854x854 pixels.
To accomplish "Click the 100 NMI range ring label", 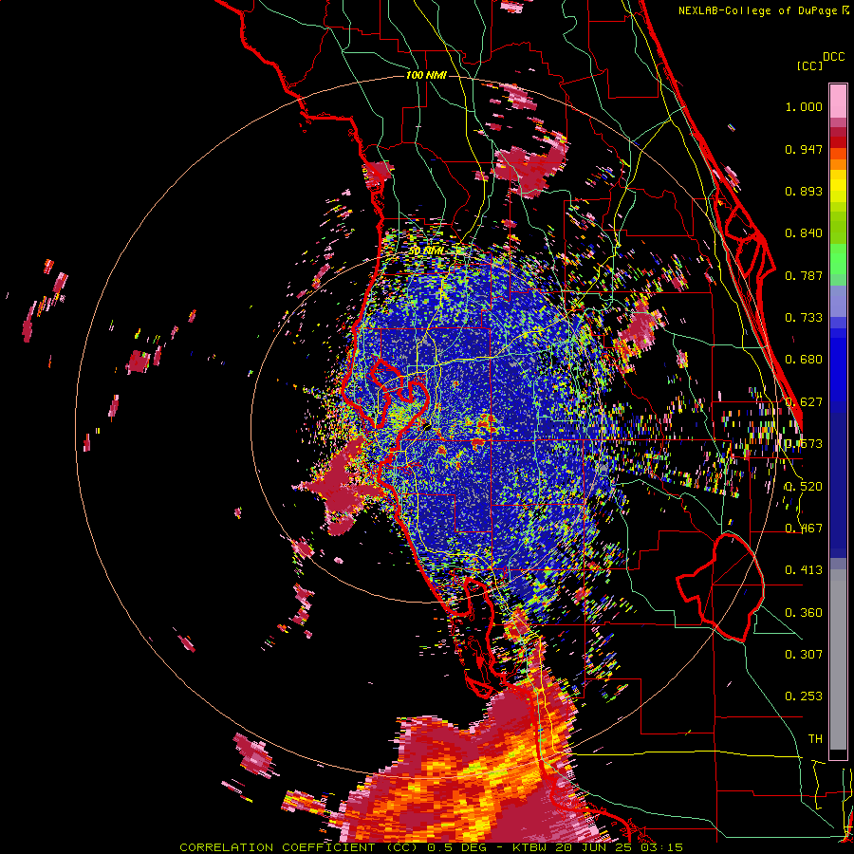I will click(x=426, y=75).
